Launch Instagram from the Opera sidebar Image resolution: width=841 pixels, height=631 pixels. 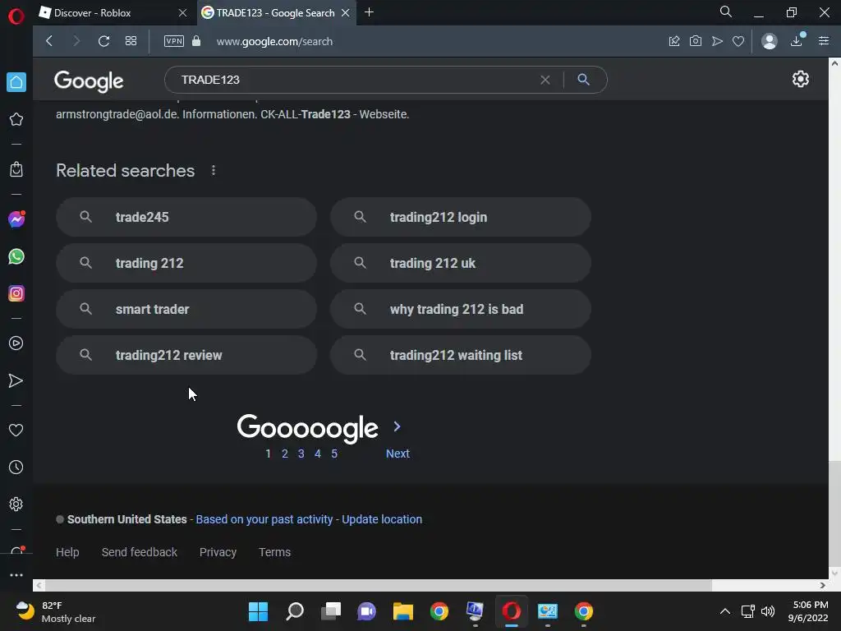tap(16, 293)
